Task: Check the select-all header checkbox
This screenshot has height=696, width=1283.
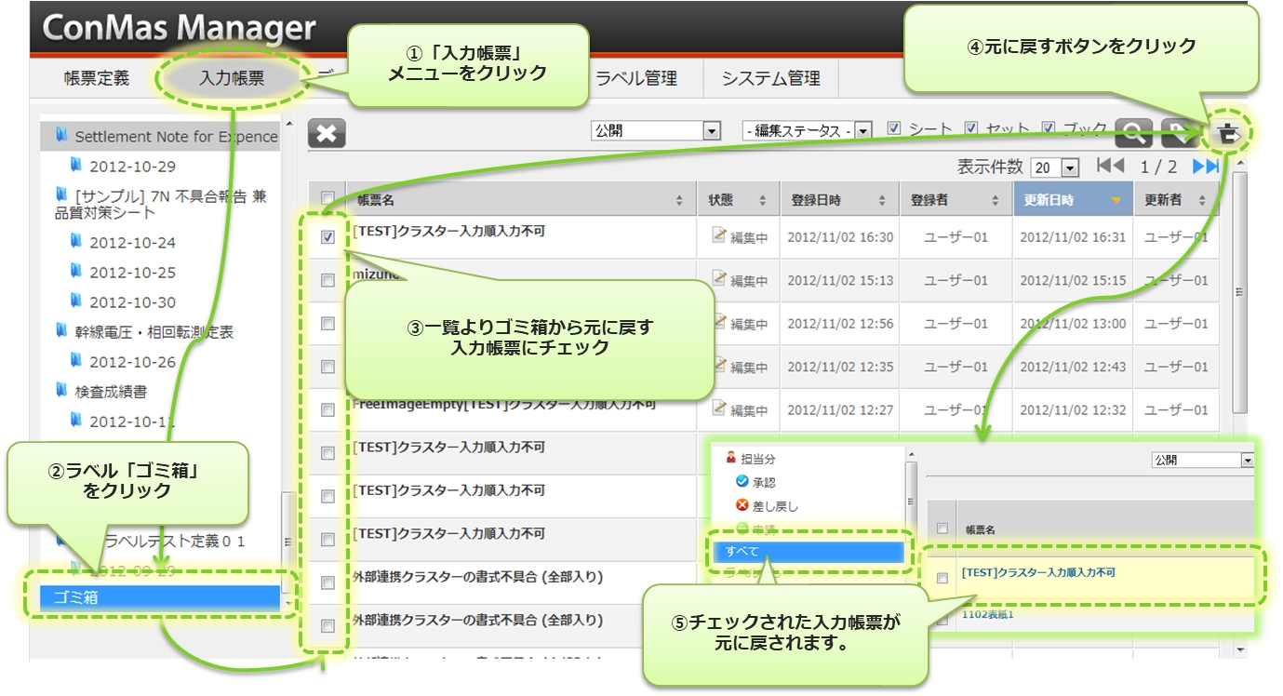Action: 327,198
